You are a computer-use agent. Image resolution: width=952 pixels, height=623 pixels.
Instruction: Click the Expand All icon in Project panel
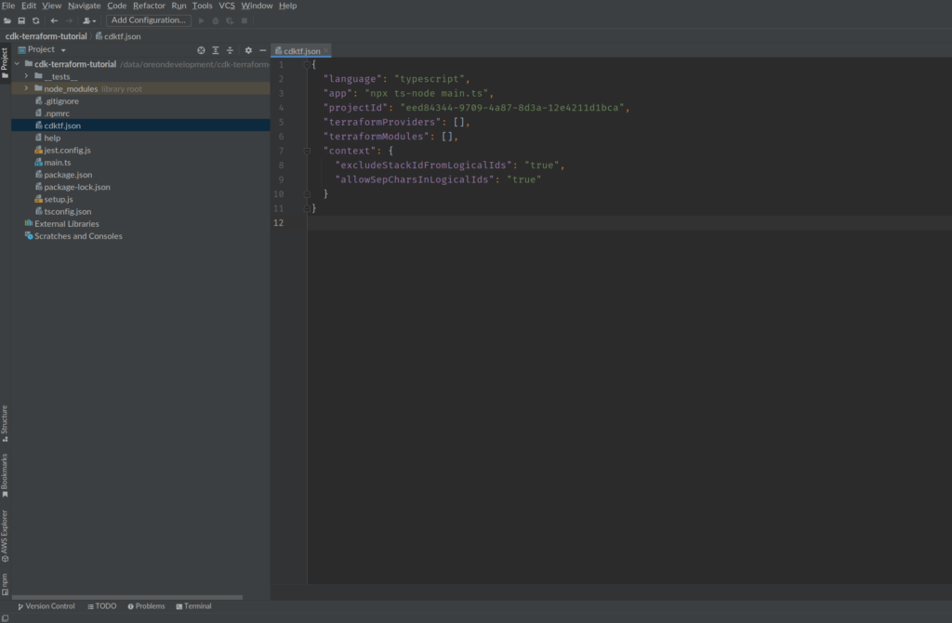216,50
